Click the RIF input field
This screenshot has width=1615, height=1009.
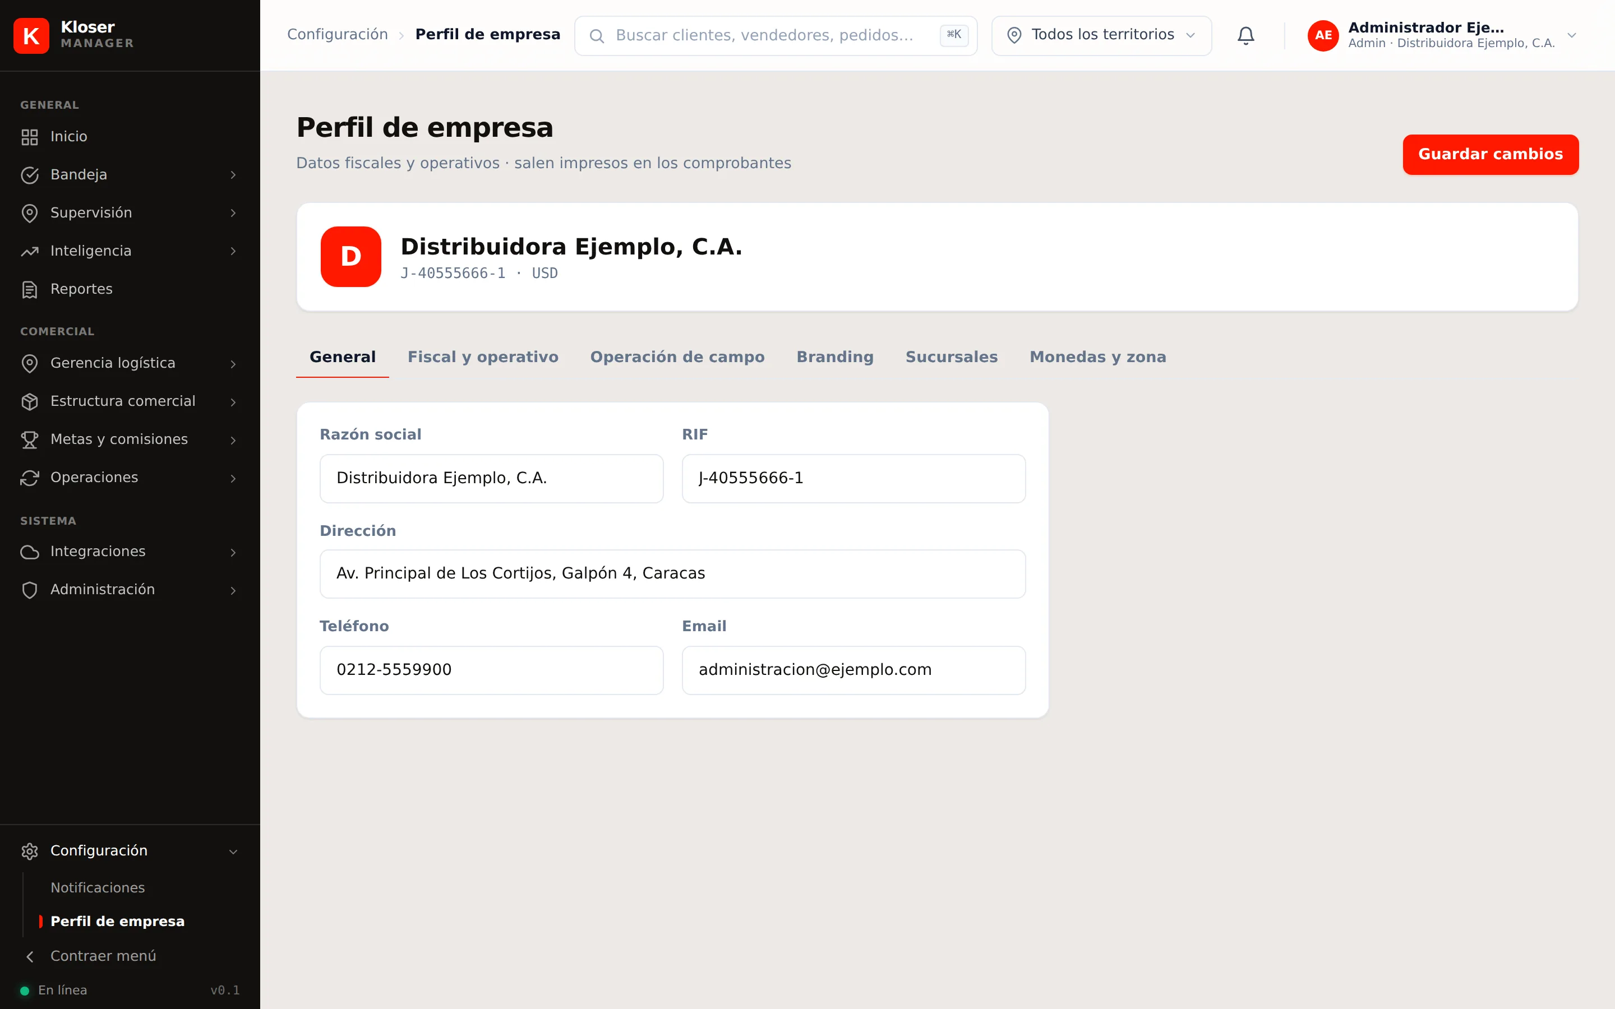pos(853,478)
